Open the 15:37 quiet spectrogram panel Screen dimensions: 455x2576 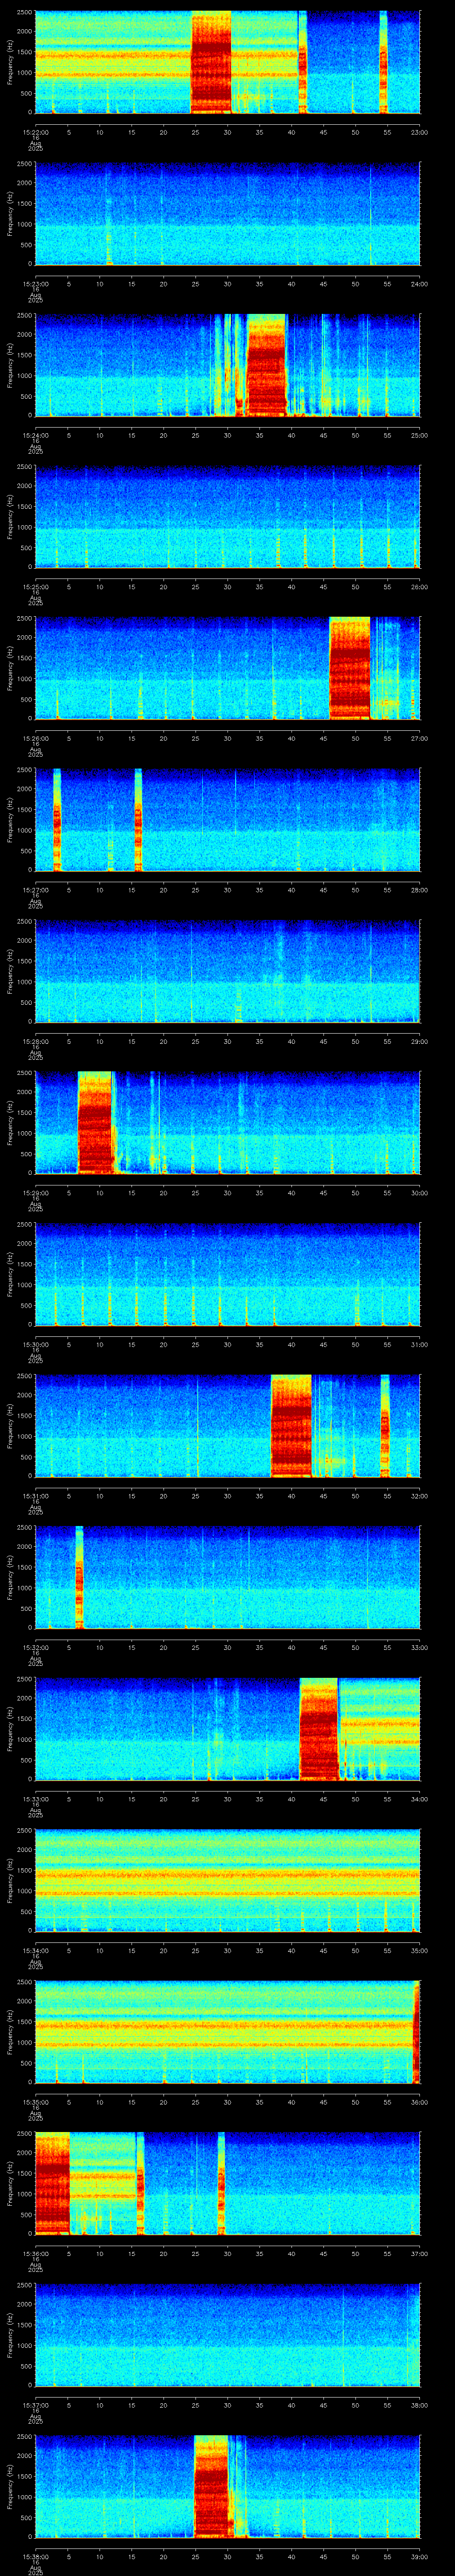[227, 2335]
